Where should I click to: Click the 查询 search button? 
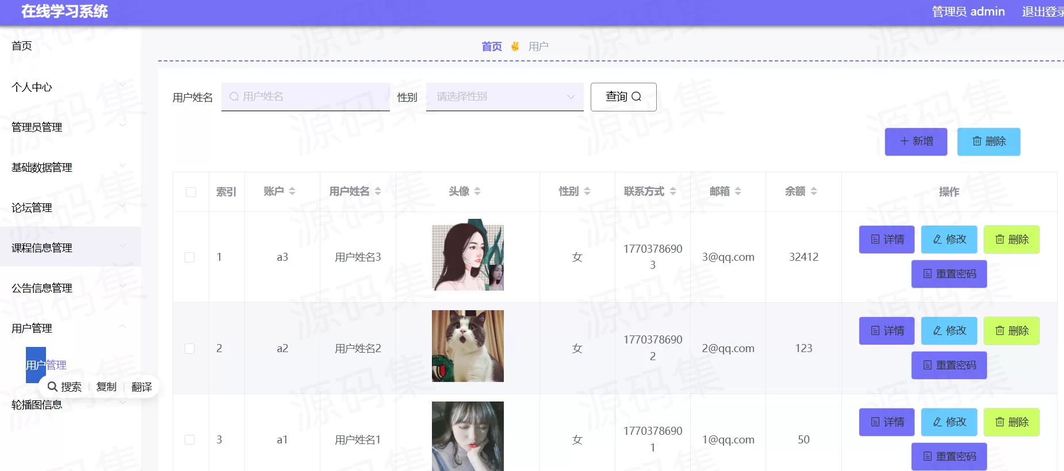tap(623, 96)
